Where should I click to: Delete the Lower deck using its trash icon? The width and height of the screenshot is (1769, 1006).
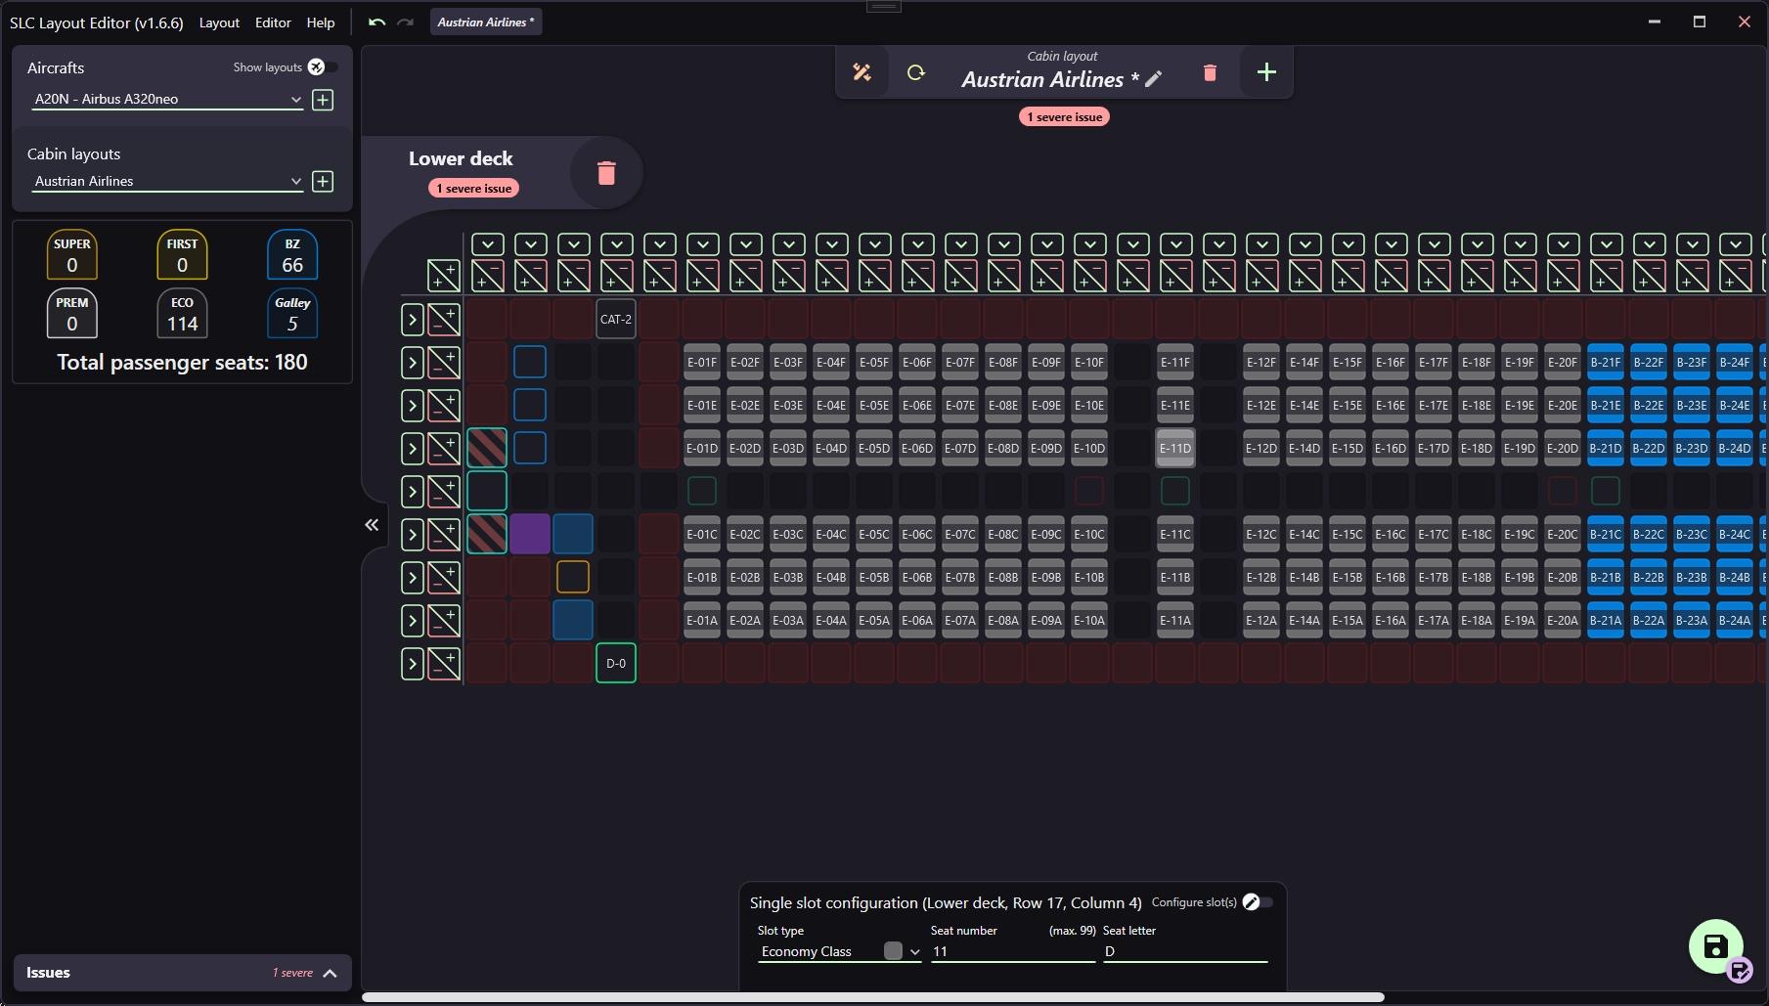click(606, 171)
